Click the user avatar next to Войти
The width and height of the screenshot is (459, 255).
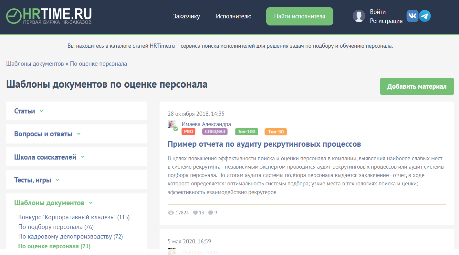click(x=359, y=15)
